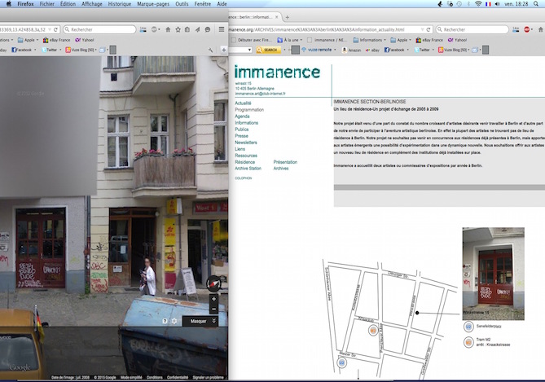
Task: Click the U2 Senefelderplatz legend icon
Action: 468,327
